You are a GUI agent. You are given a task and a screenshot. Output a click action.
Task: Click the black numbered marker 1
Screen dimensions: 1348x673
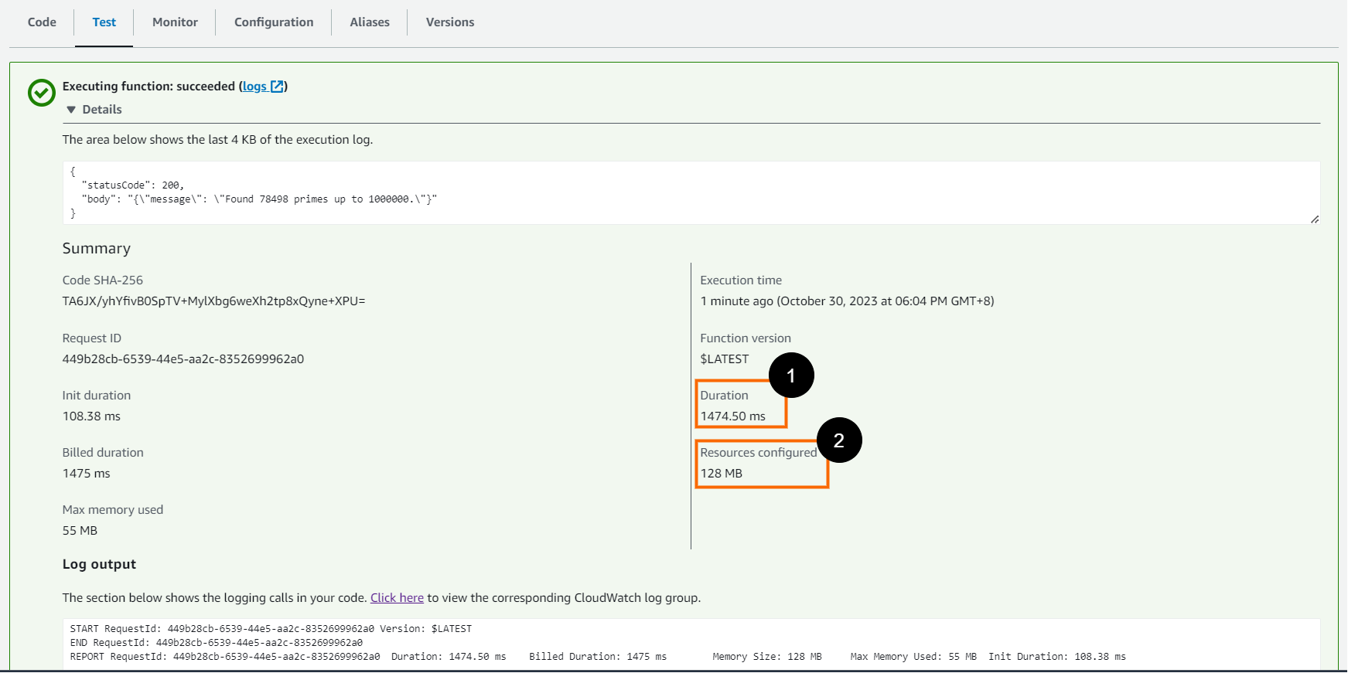coord(791,376)
